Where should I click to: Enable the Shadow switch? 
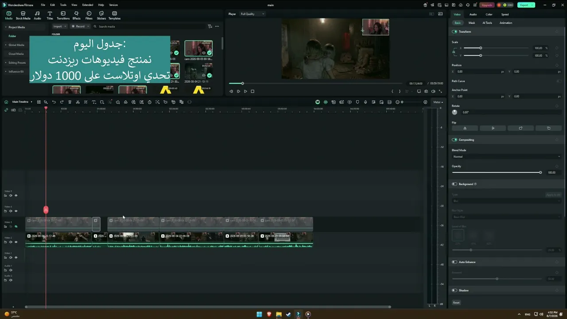[x=454, y=291]
